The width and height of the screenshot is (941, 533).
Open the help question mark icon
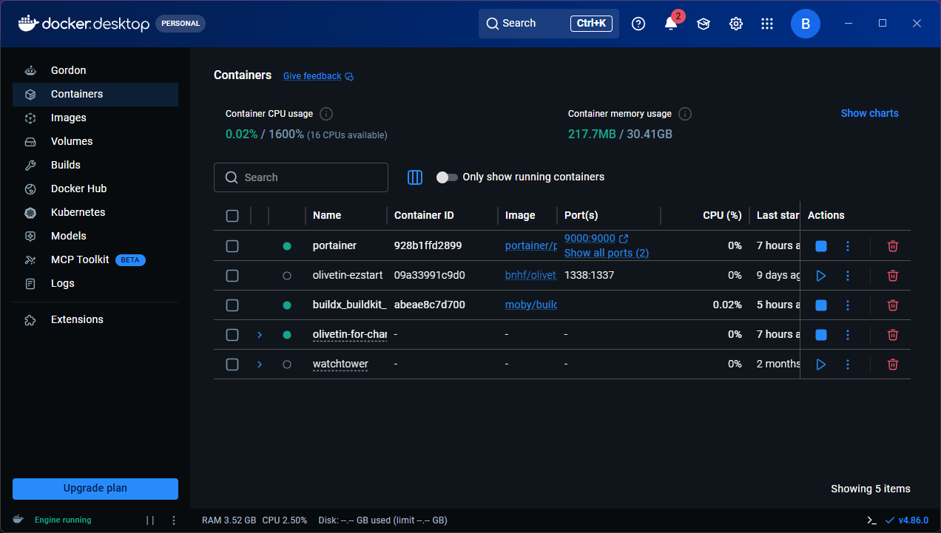pos(638,24)
